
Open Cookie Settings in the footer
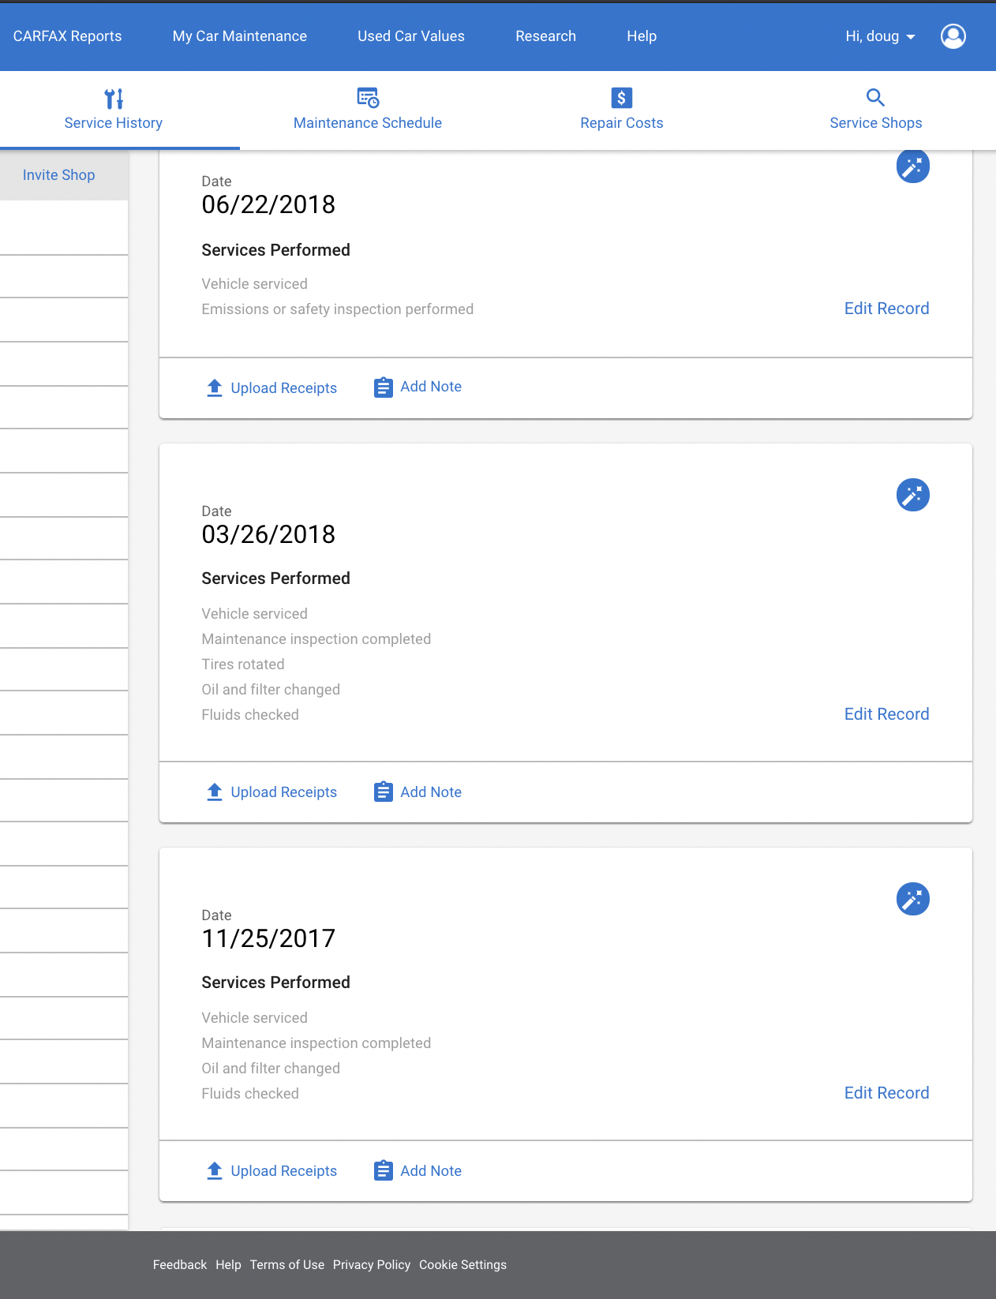tap(463, 1265)
